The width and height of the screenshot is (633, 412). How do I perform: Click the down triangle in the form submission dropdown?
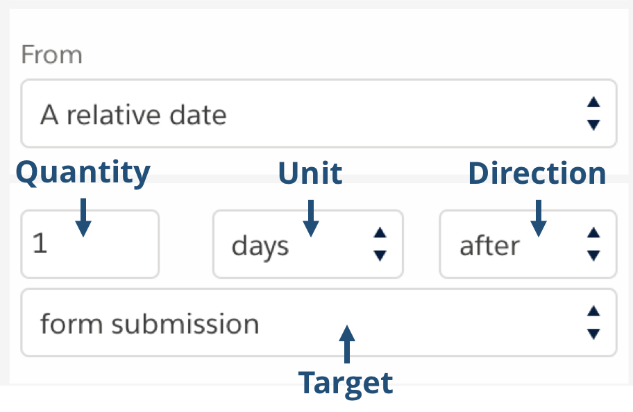pos(593,334)
